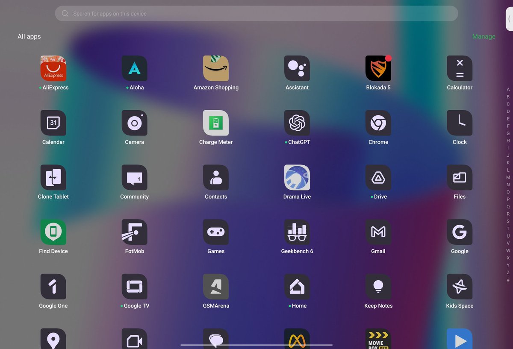This screenshot has width=513, height=349.
Task: Jump to letter S in index
Action: pyautogui.click(x=508, y=221)
